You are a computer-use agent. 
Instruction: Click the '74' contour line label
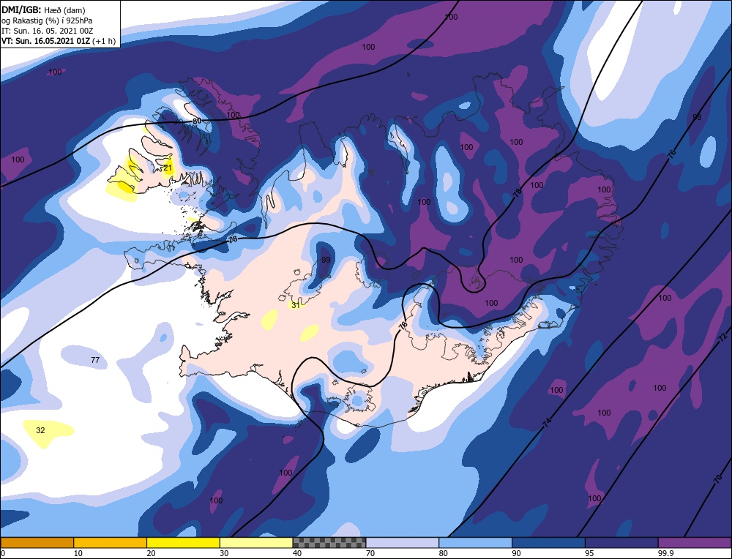[547, 423]
